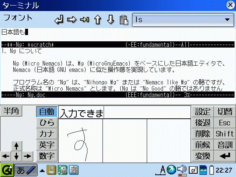Toggle the Shift button
The height and width of the screenshot is (177, 236).
[225, 133]
